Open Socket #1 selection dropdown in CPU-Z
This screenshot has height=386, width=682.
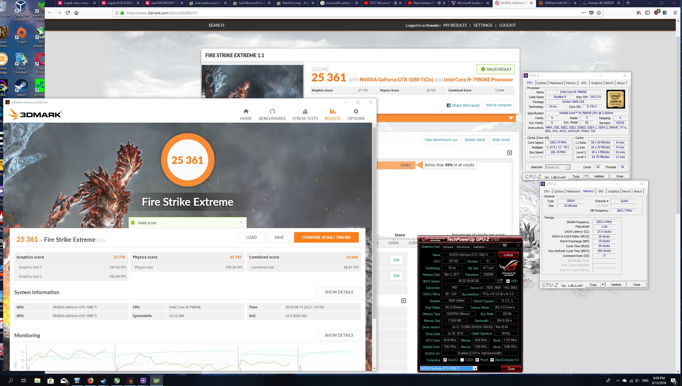[568, 167]
